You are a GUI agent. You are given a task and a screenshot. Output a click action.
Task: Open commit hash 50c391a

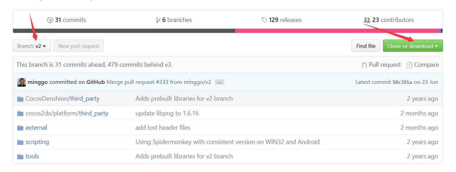coord(402,82)
